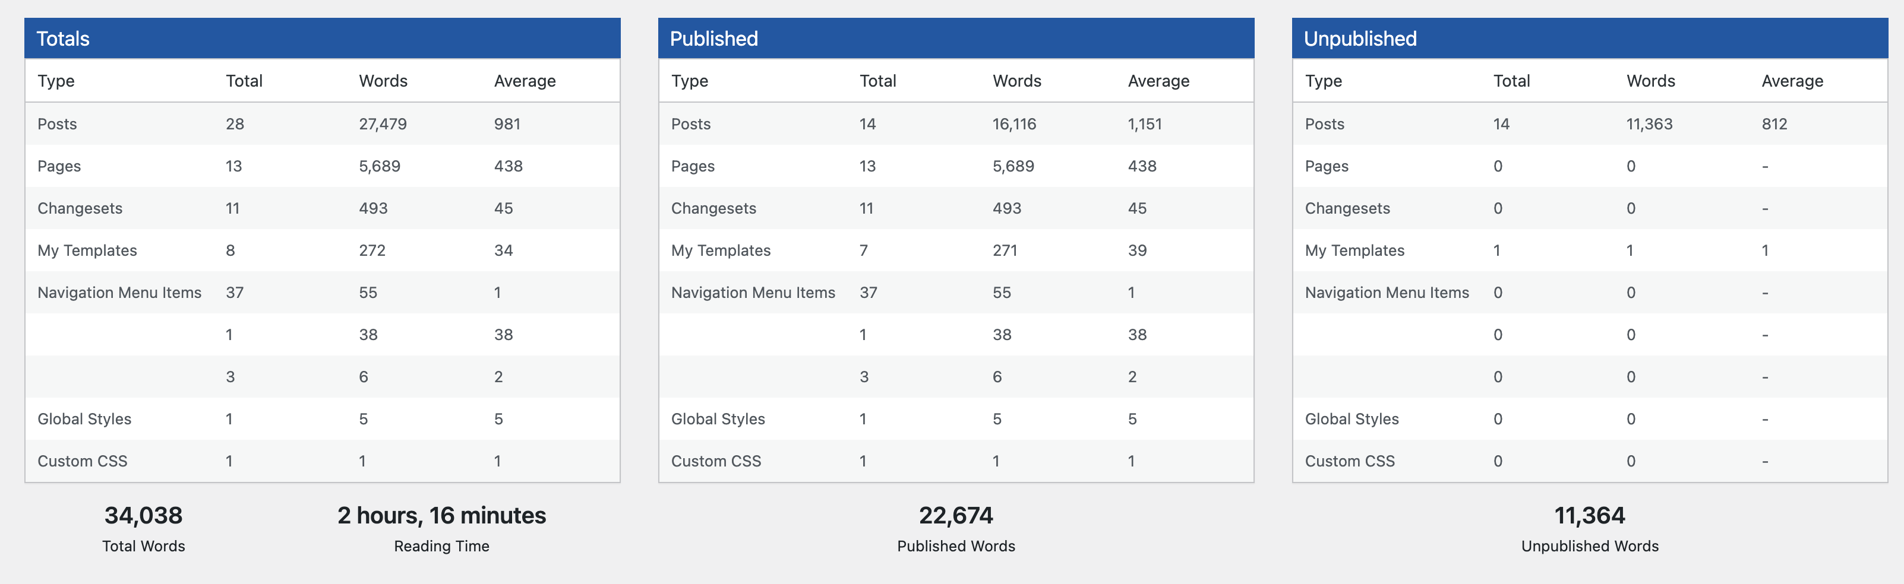Click Navigation Menu Items in Unpublished table
This screenshot has width=1904, height=584.
[x=1387, y=293]
